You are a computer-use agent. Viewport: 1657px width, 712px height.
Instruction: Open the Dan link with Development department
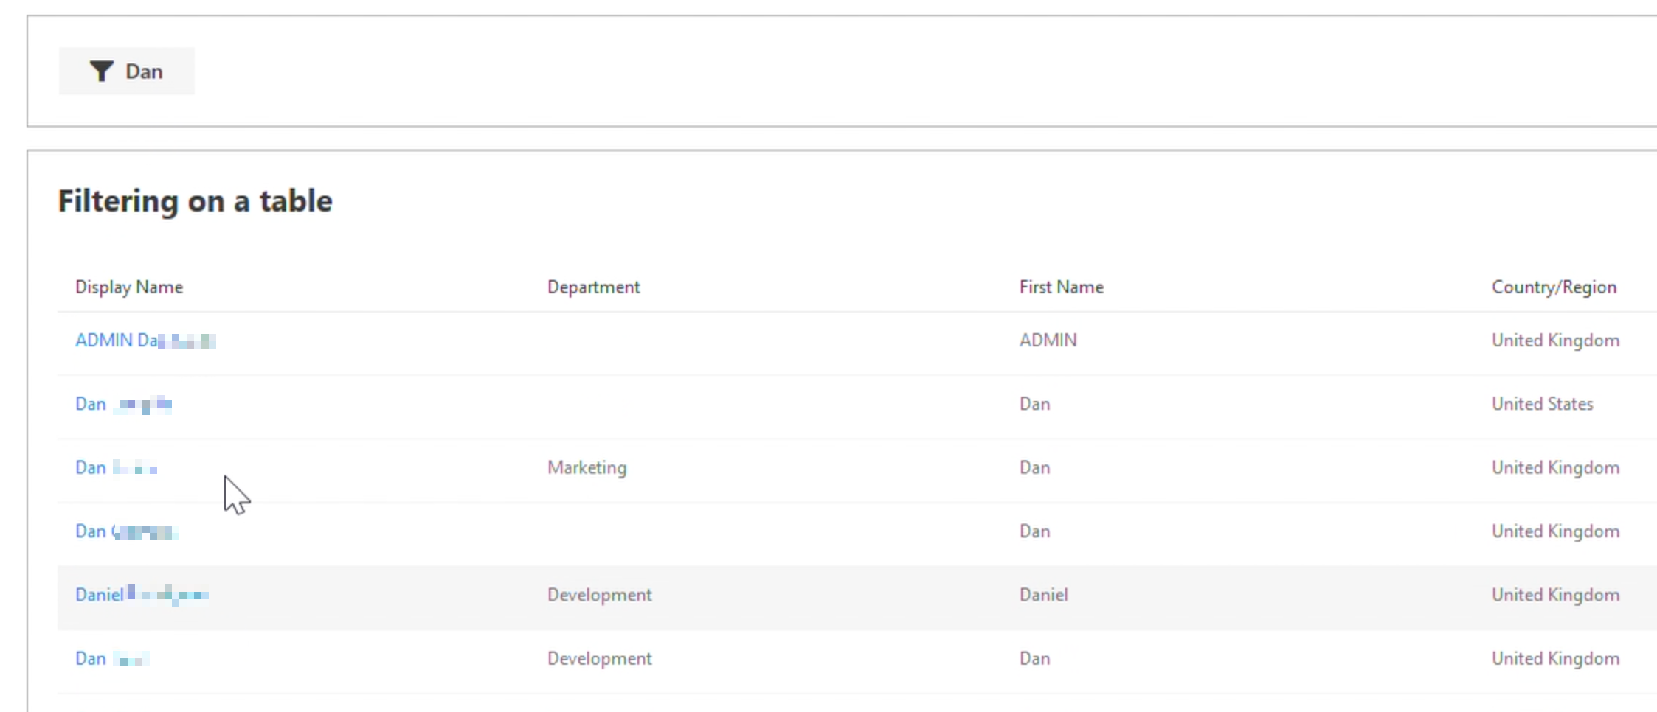(x=111, y=659)
